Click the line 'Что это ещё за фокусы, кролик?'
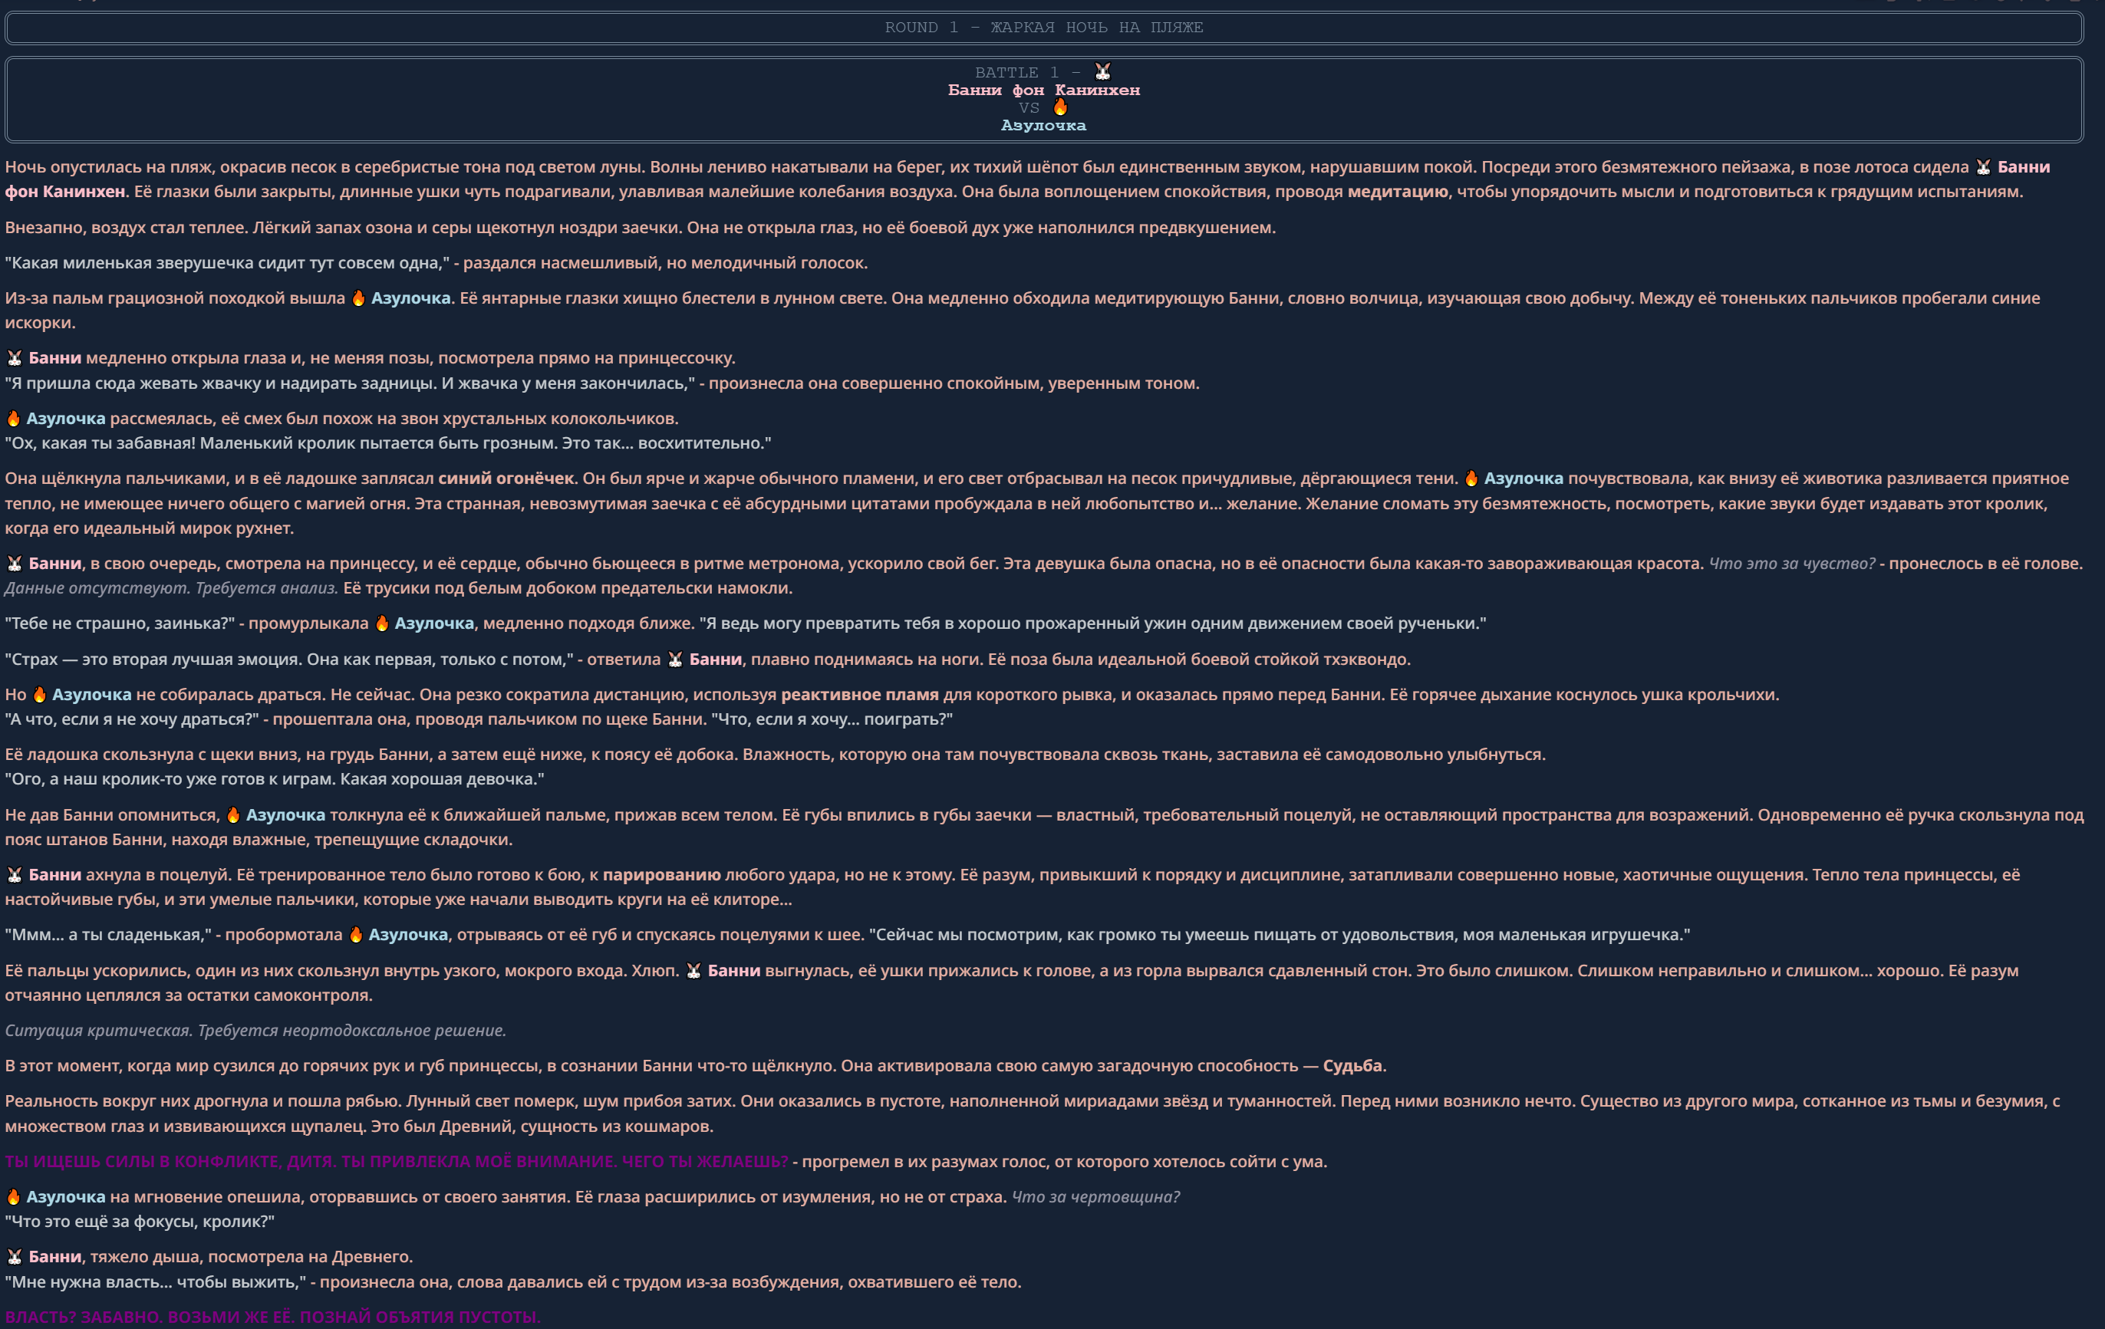 pos(140,1222)
